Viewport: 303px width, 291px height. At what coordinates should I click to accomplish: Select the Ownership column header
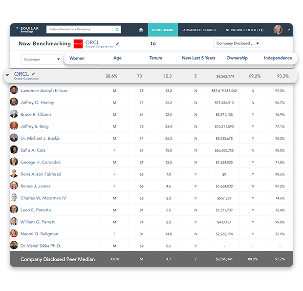point(237,58)
